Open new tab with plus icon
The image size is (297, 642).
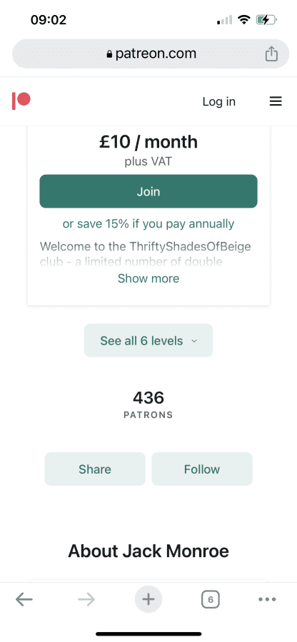148,599
